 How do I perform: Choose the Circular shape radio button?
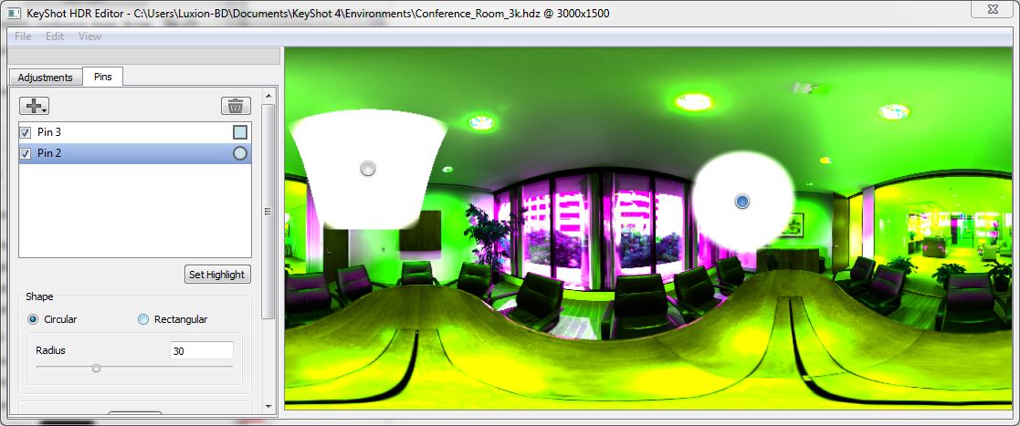(33, 319)
